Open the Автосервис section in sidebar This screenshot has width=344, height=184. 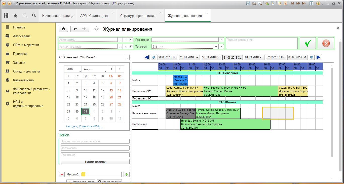pyautogui.click(x=22, y=36)
